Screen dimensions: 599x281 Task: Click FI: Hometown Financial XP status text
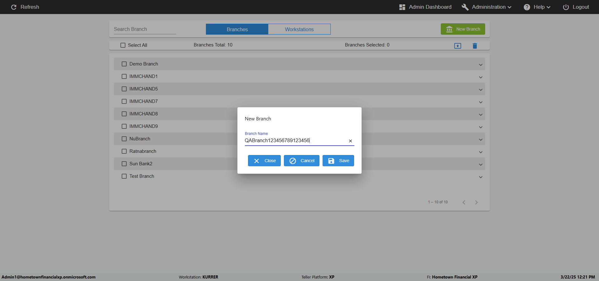coord(452,277)
